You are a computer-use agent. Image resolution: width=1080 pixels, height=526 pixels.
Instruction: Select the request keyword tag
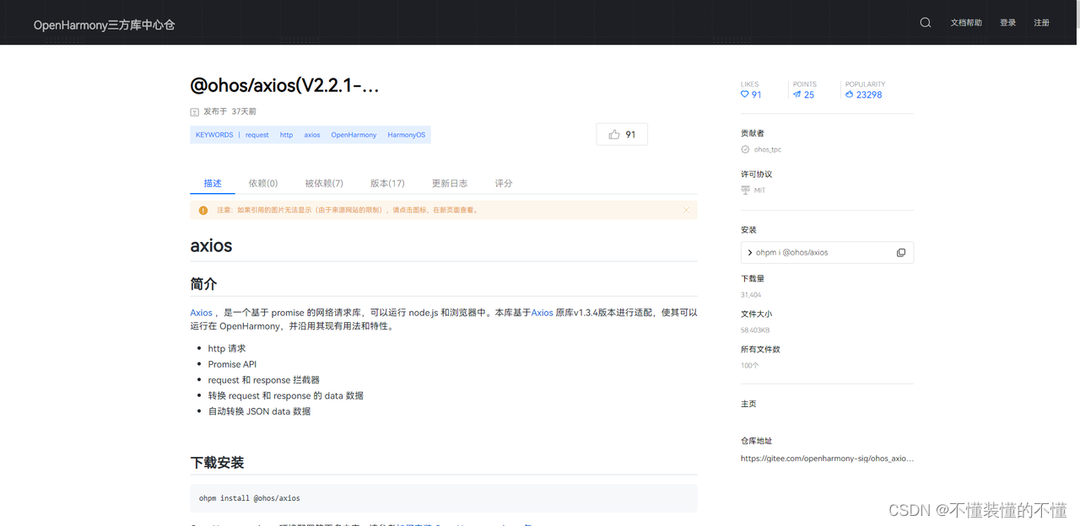(x=257, y=135)
